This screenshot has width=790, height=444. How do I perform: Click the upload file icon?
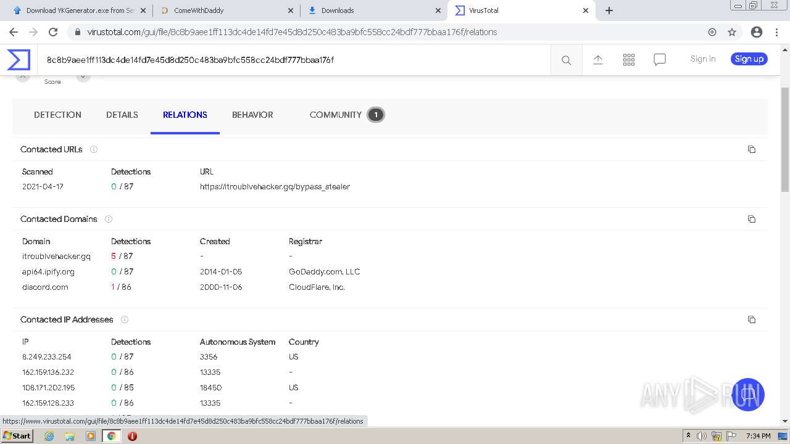pyautogui.click(x=598, y=59)
